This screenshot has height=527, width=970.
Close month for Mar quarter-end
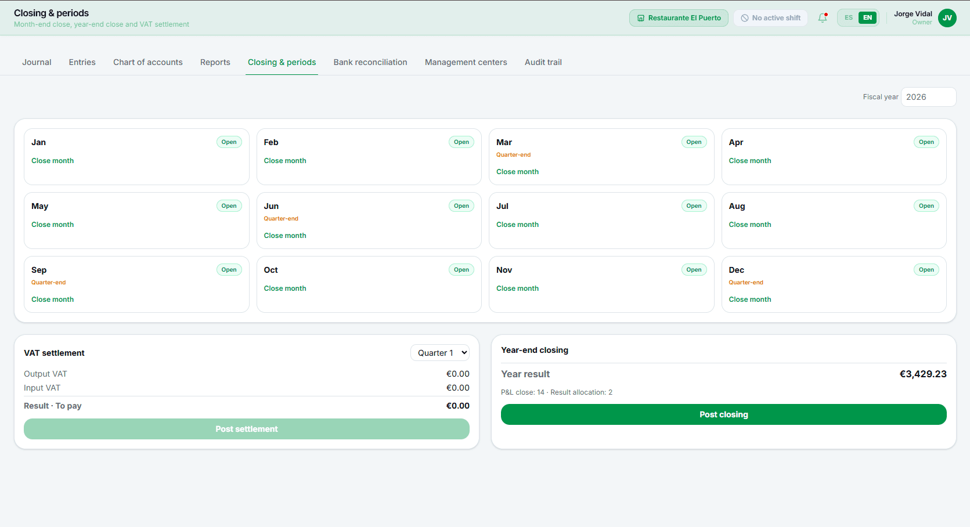517,172
